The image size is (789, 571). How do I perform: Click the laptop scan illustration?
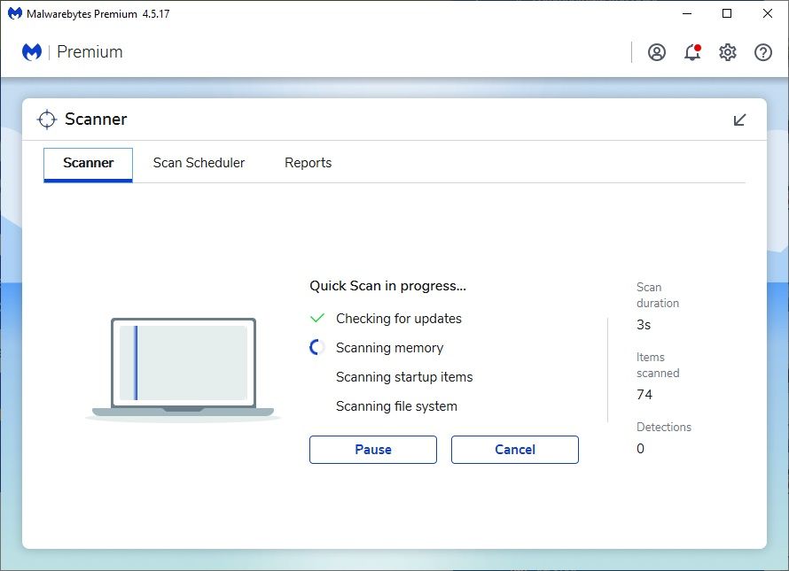coord(184,369)
